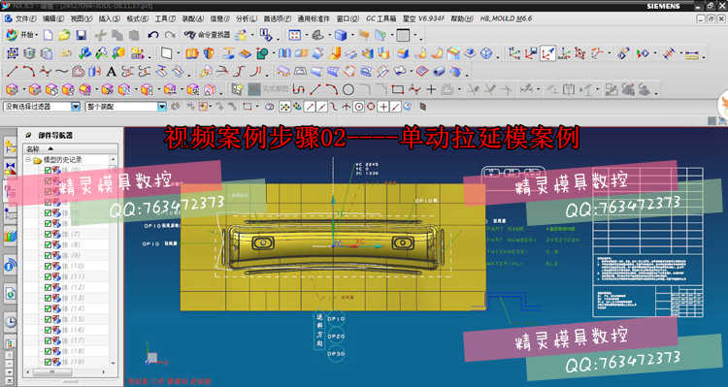This screenshot has height=387, width=728.
Task: Click the Open folder icon
Action: [x=64, y=35]
